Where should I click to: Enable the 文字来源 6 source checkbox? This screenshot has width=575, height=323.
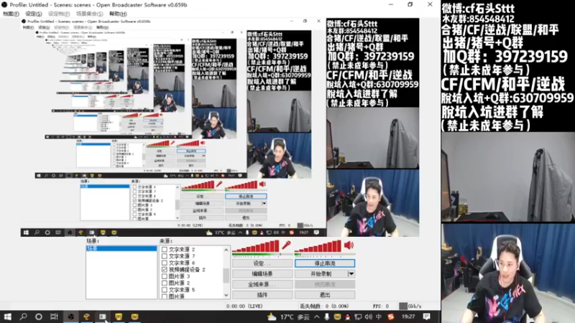[165, 263]
